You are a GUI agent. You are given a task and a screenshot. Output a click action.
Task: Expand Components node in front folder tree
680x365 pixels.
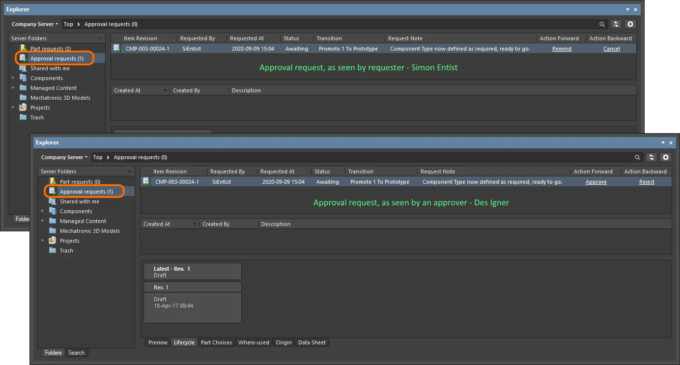(x=43, y=211)
